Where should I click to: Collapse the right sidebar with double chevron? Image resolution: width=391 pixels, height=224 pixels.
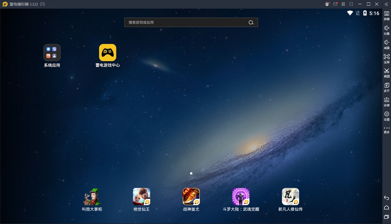click(x=386, y=4)
